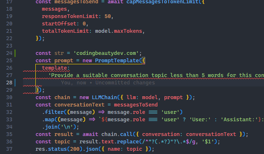Viewport: 264px width, 154px height.
Task: Click the totalTokenLimit property name
Action: (65, 31)
